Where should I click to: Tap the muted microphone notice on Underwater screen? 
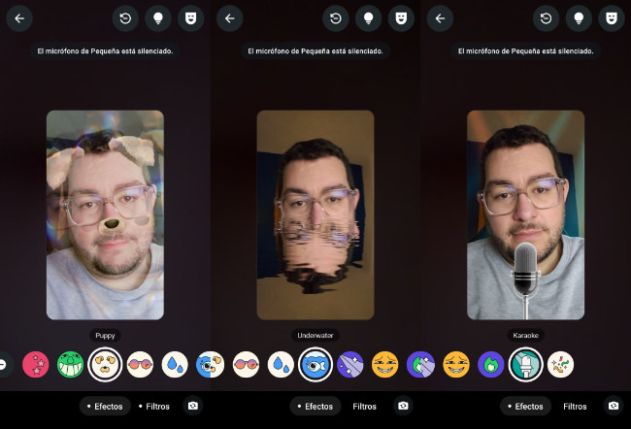(315, 51)
